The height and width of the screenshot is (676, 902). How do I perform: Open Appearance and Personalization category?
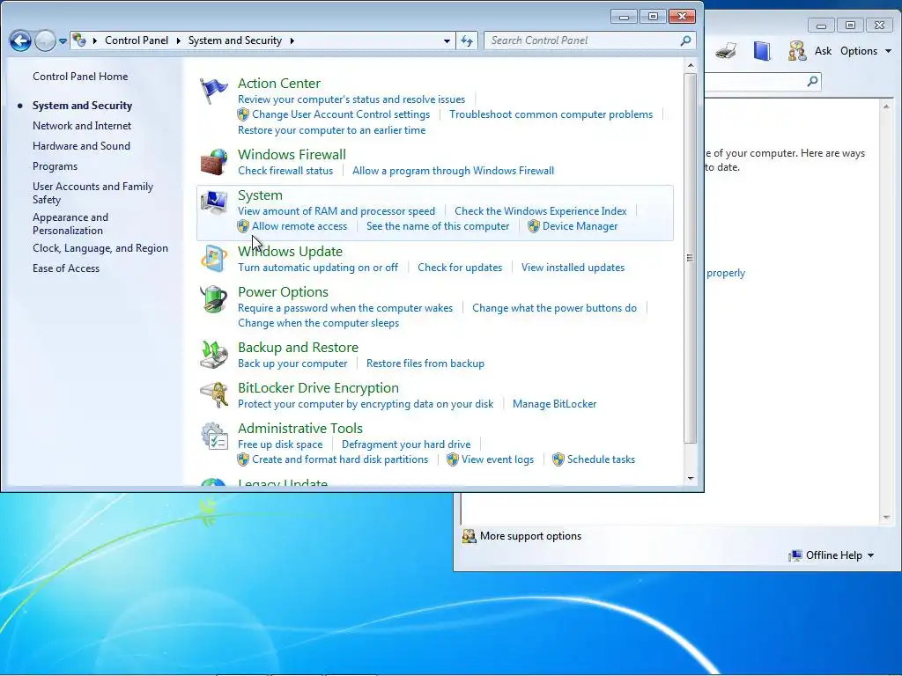[70, 224]
